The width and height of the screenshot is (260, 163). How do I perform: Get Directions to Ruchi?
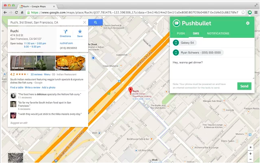tap(65, 33)
